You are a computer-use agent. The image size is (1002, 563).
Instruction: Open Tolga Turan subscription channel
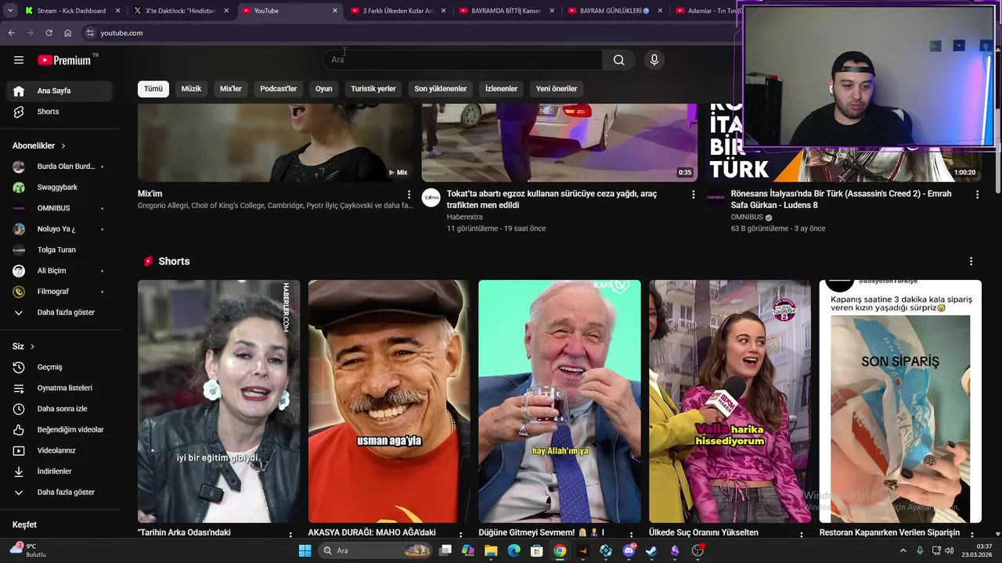pos(60,250)
